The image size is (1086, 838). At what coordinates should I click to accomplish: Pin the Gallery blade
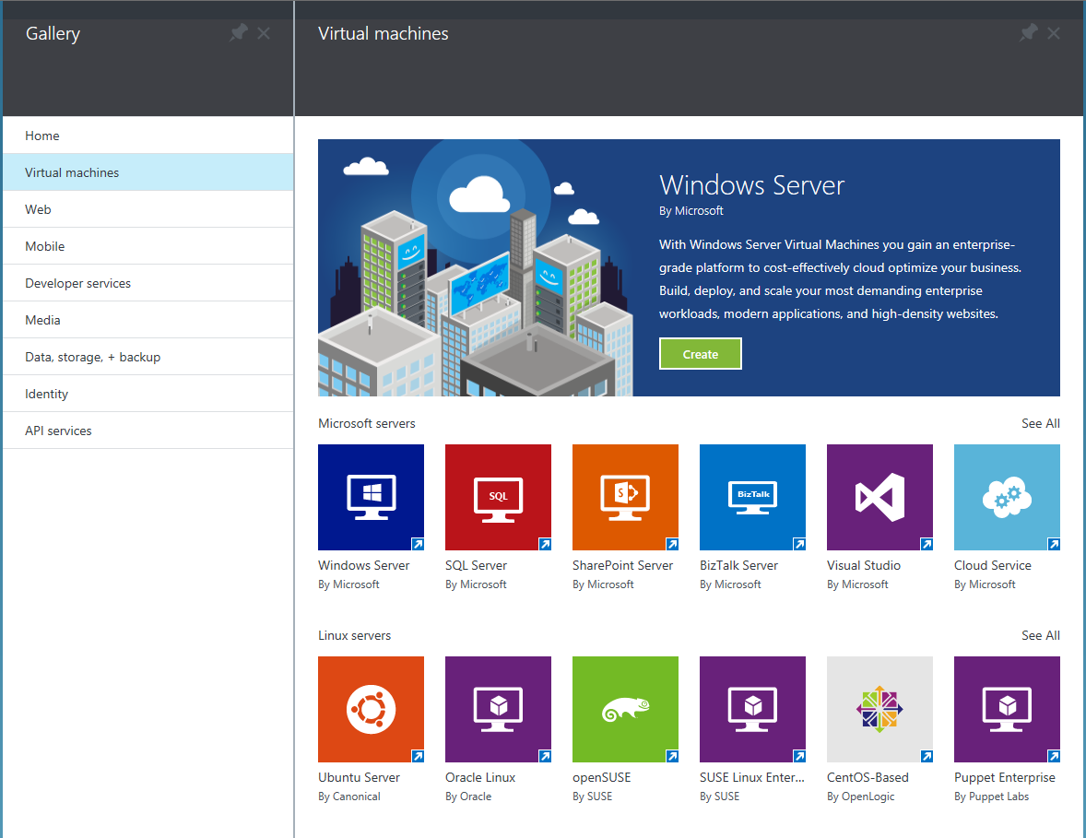[x=239, y=33]
